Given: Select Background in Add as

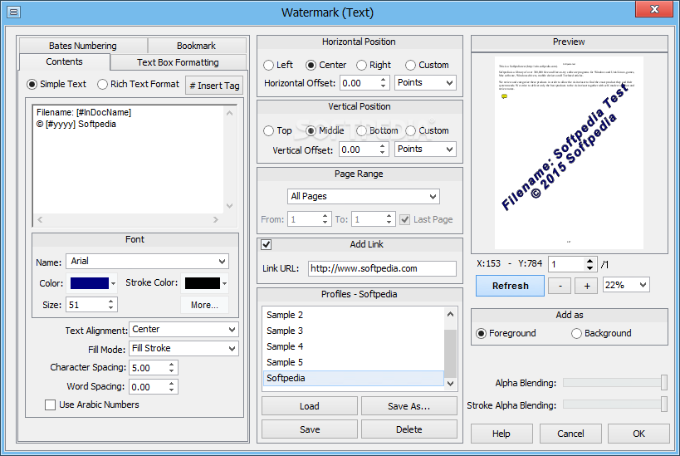Looking at the screenshot, I should click(601, 333).
